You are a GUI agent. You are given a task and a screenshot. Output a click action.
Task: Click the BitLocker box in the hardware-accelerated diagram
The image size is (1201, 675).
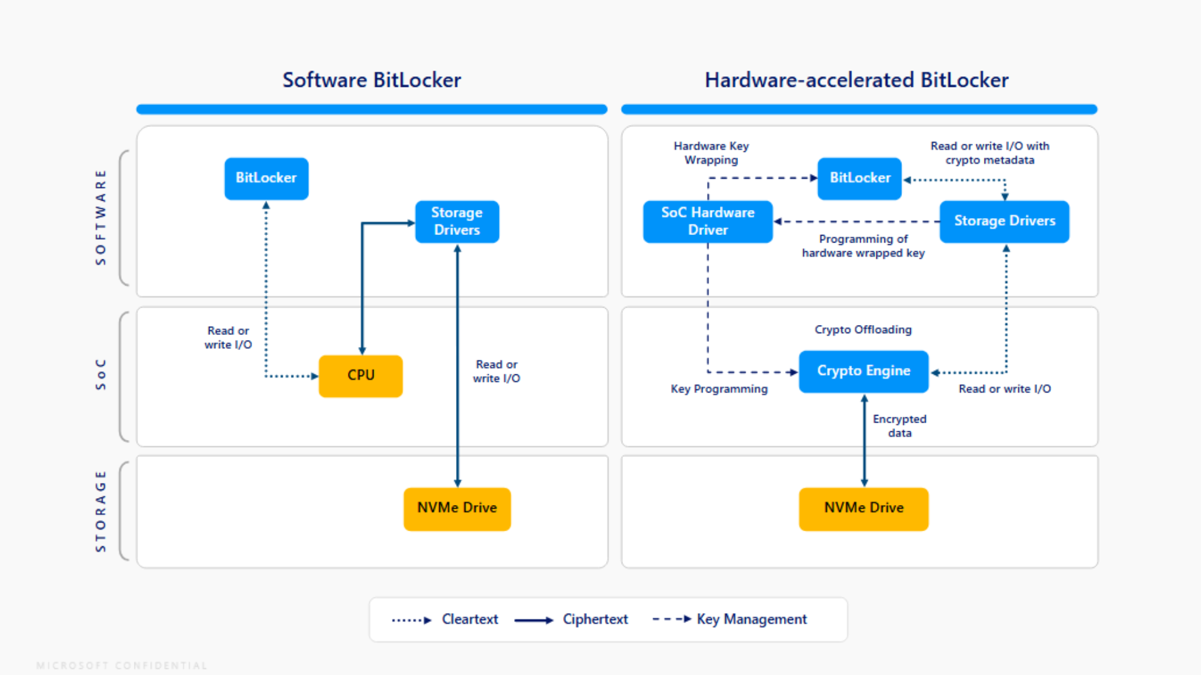[x=859, y=178]
